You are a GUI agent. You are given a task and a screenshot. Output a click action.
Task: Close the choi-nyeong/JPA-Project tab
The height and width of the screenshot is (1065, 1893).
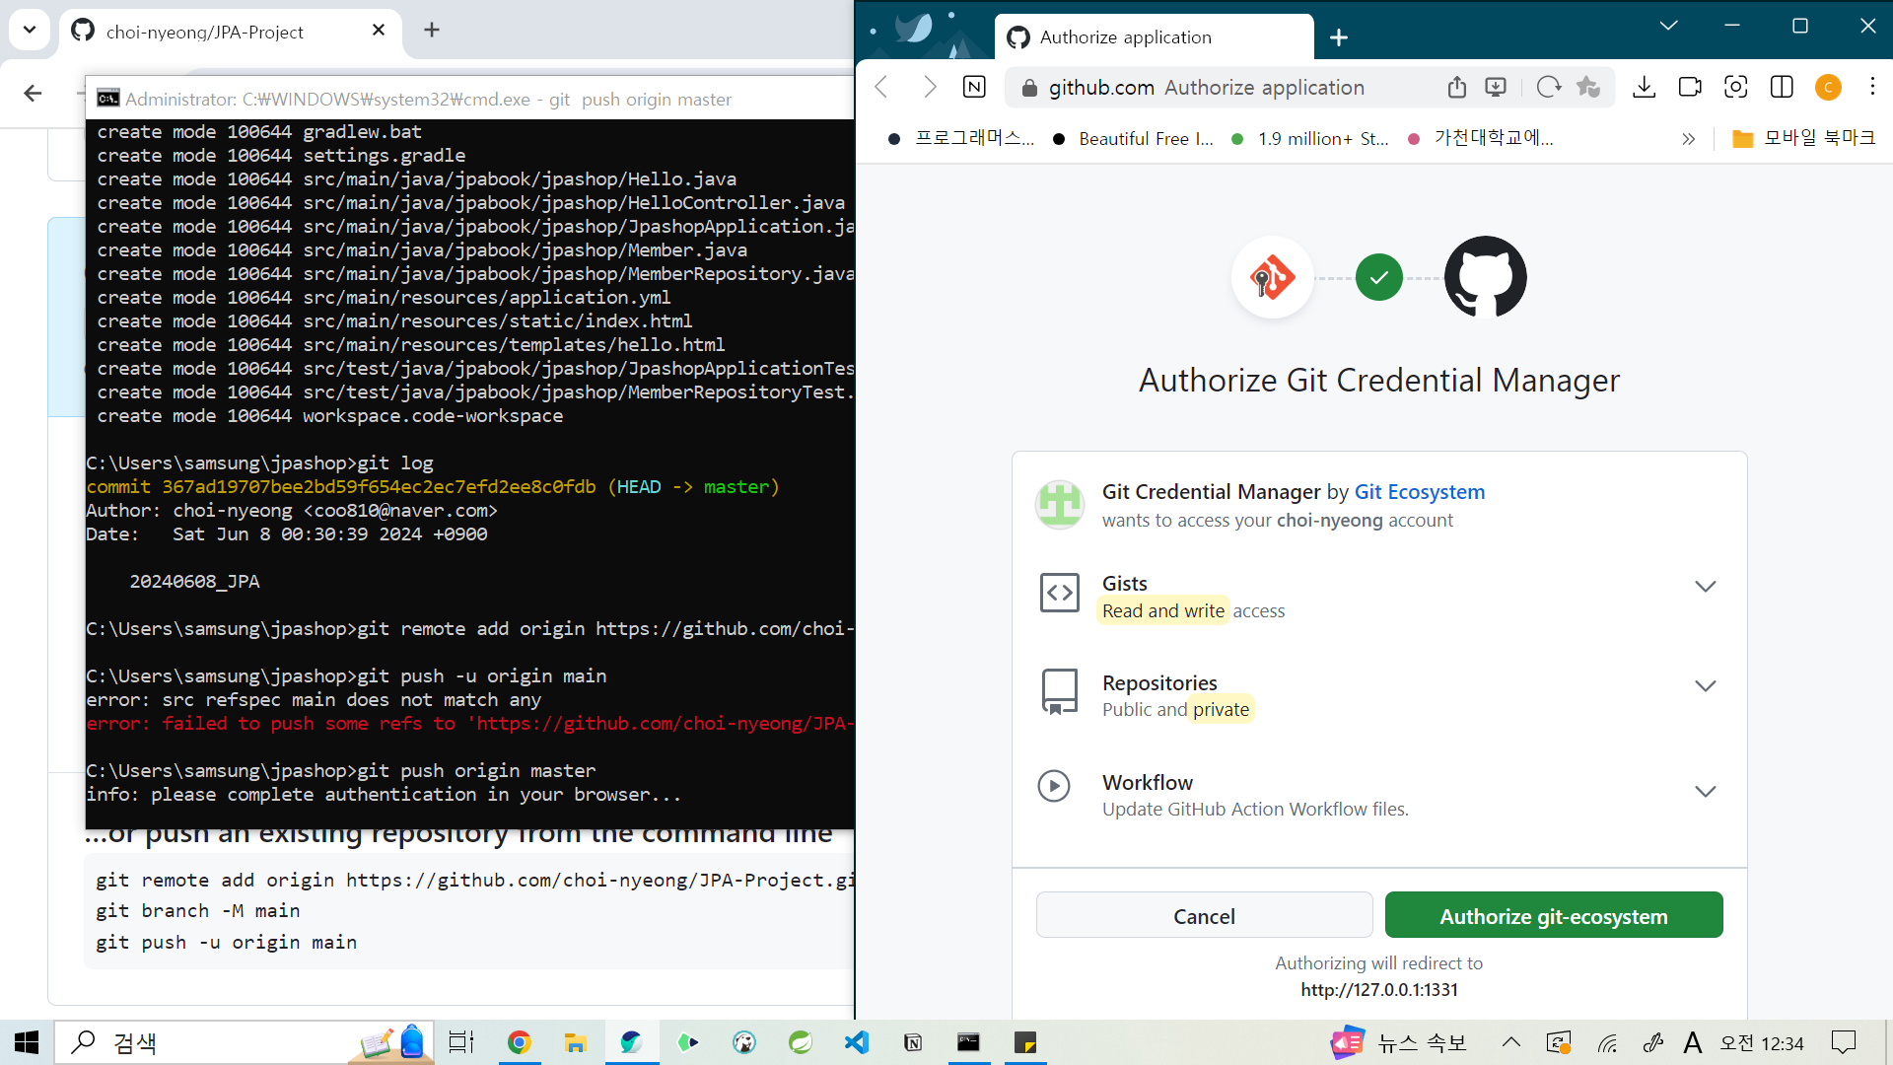pos(379,31)
